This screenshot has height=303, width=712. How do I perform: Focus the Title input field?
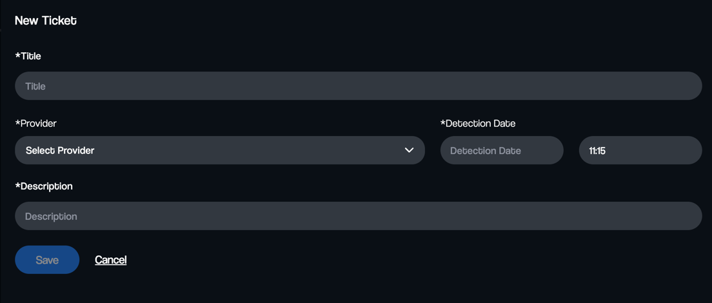pos(359,86)
